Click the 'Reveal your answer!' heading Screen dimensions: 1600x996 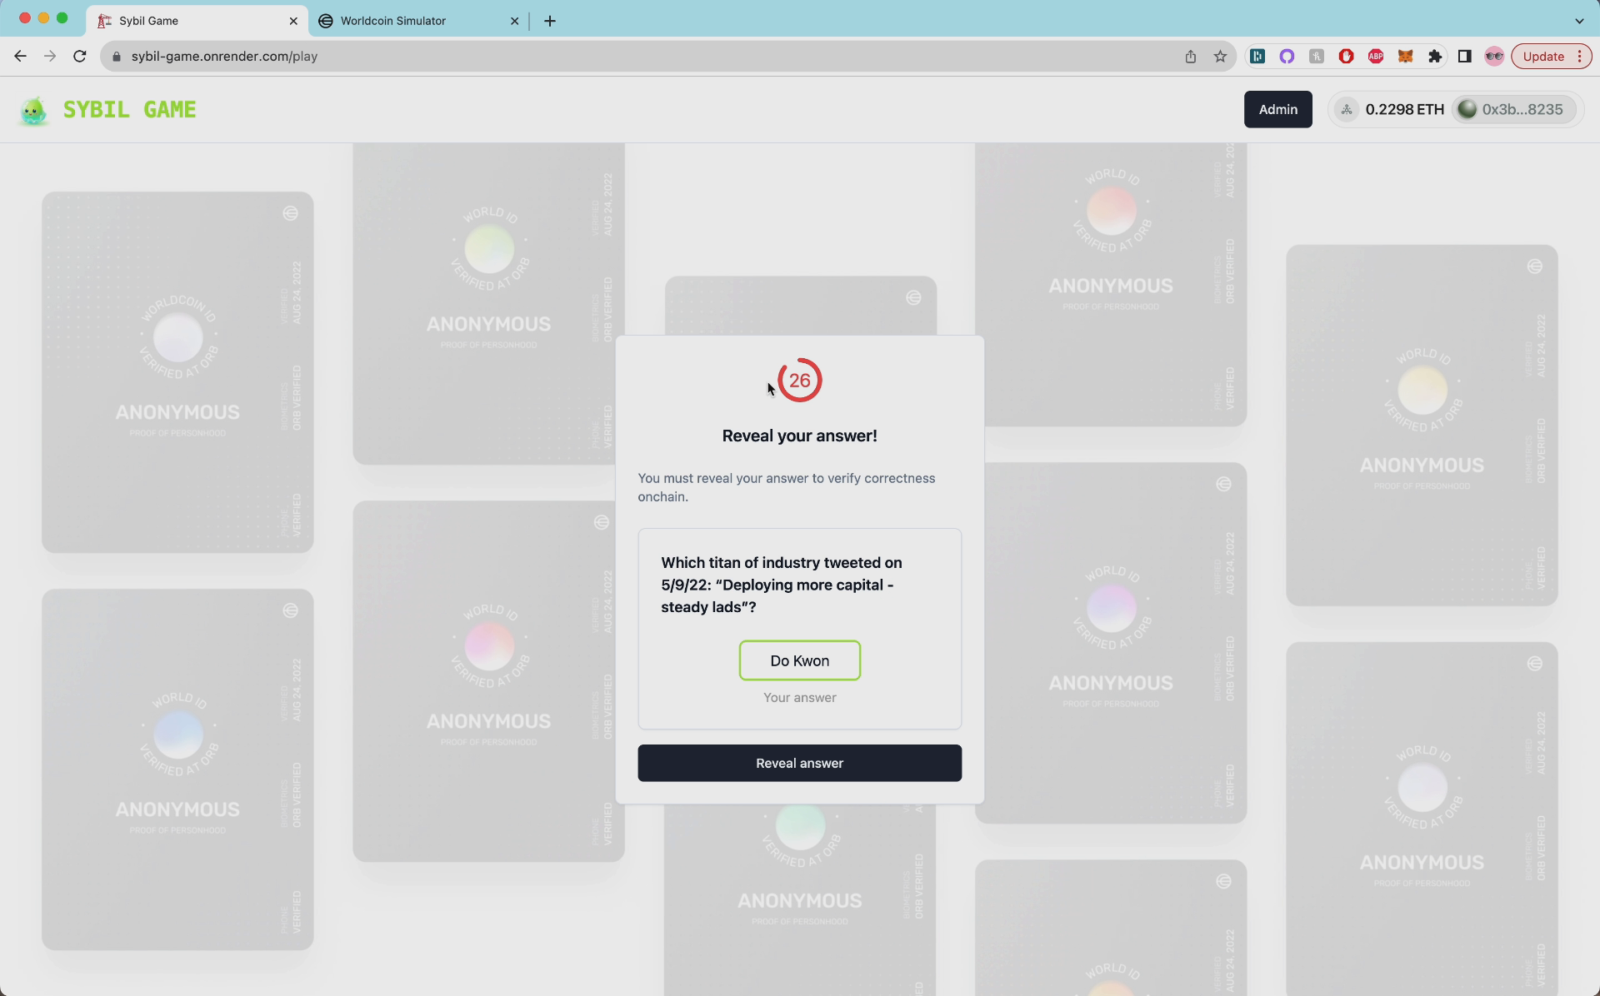coord(799,436)
